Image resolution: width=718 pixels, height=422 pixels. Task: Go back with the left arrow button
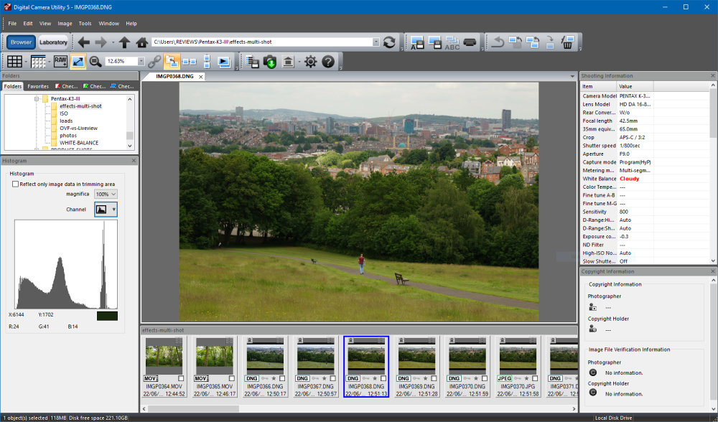tap(83, 42)
